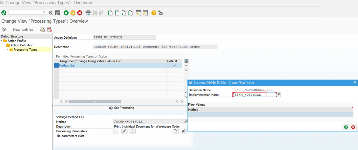Click the Method field /SCWM/WOSINGLE

pos(149,122)
